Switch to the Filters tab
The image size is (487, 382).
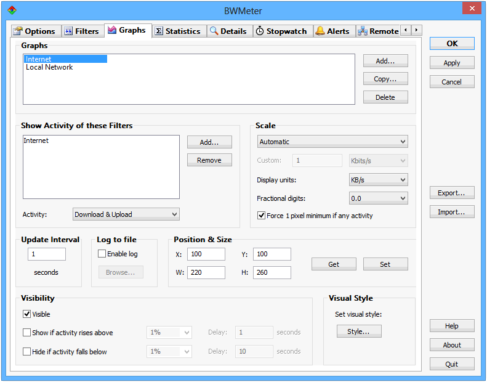click(83, 31)
